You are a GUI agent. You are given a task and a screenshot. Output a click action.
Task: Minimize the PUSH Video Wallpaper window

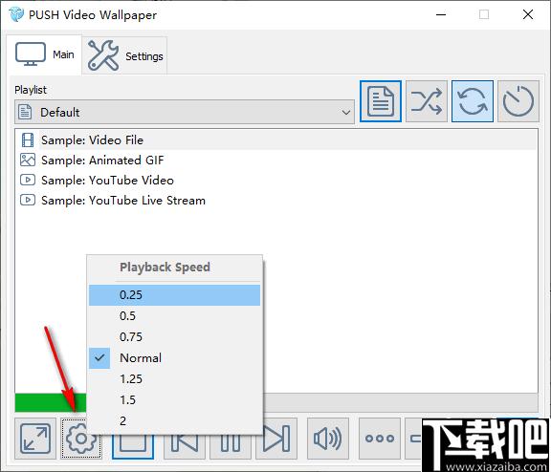[441, 14]
